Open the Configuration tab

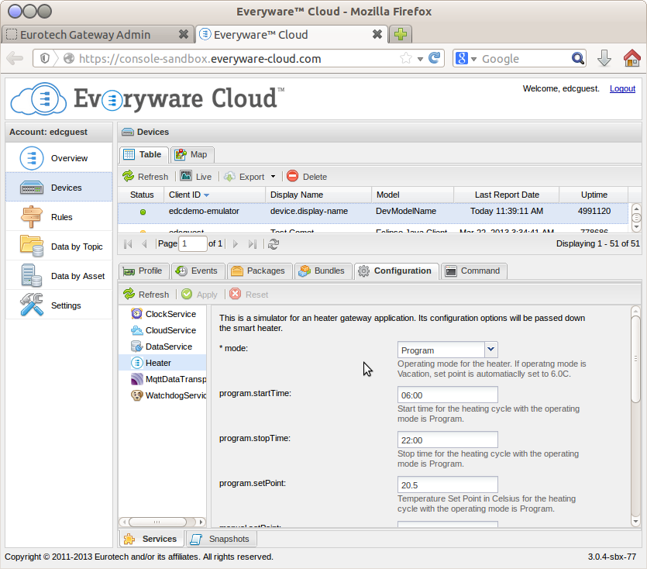point(396,271)
